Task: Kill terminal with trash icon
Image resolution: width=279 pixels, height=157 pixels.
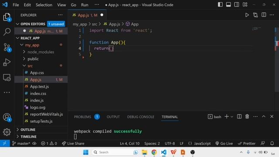Action: 247,116
